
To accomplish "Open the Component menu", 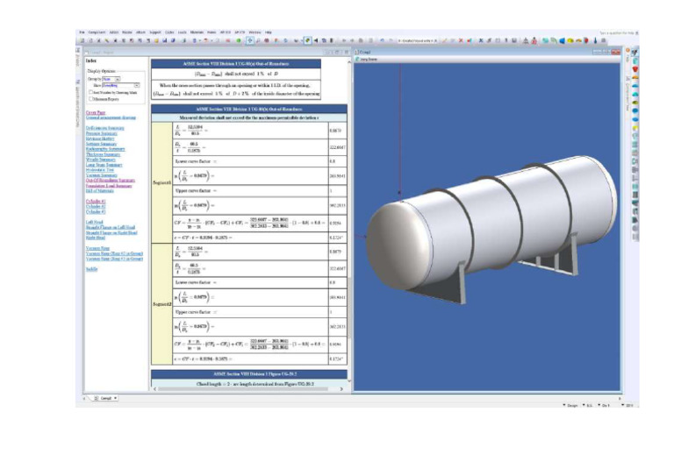I will [x=97, y=32].
